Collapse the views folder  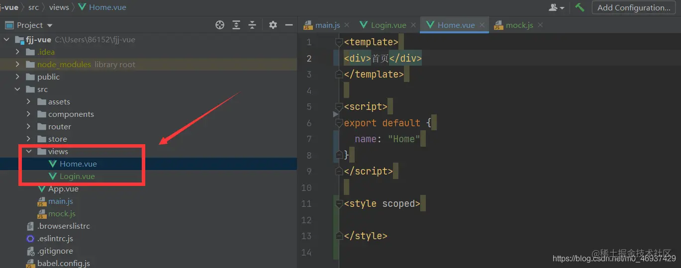[x=28, y=151]
